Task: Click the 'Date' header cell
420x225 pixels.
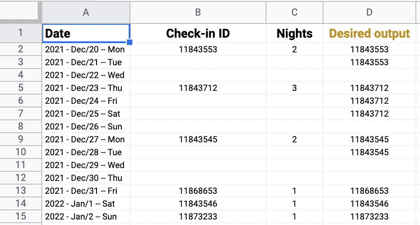Action: [86, 34]
